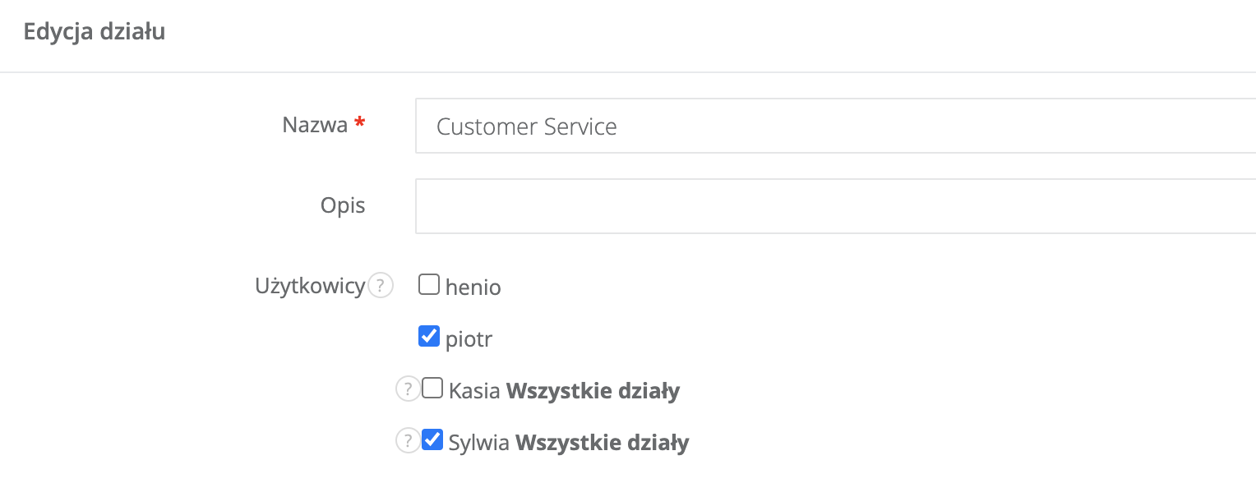The height and width of the screenshot is (483, 1256).
Task: Enable the henio user checkbox
Action: pos(429,285)
